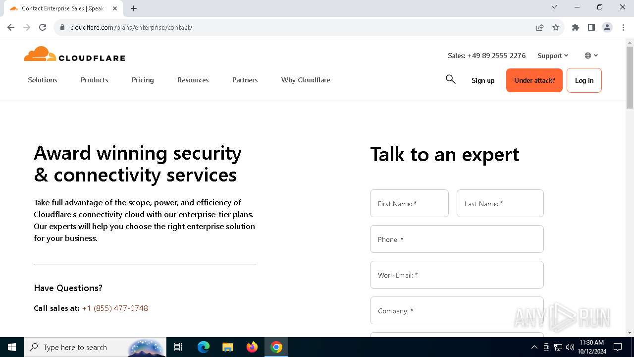Focus the Work Email field
Screen dimensions: 634x357
click(x=457, y=275)
